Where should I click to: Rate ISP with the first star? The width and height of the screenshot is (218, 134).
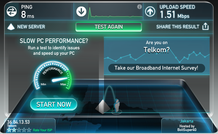[x=9, y=130]
